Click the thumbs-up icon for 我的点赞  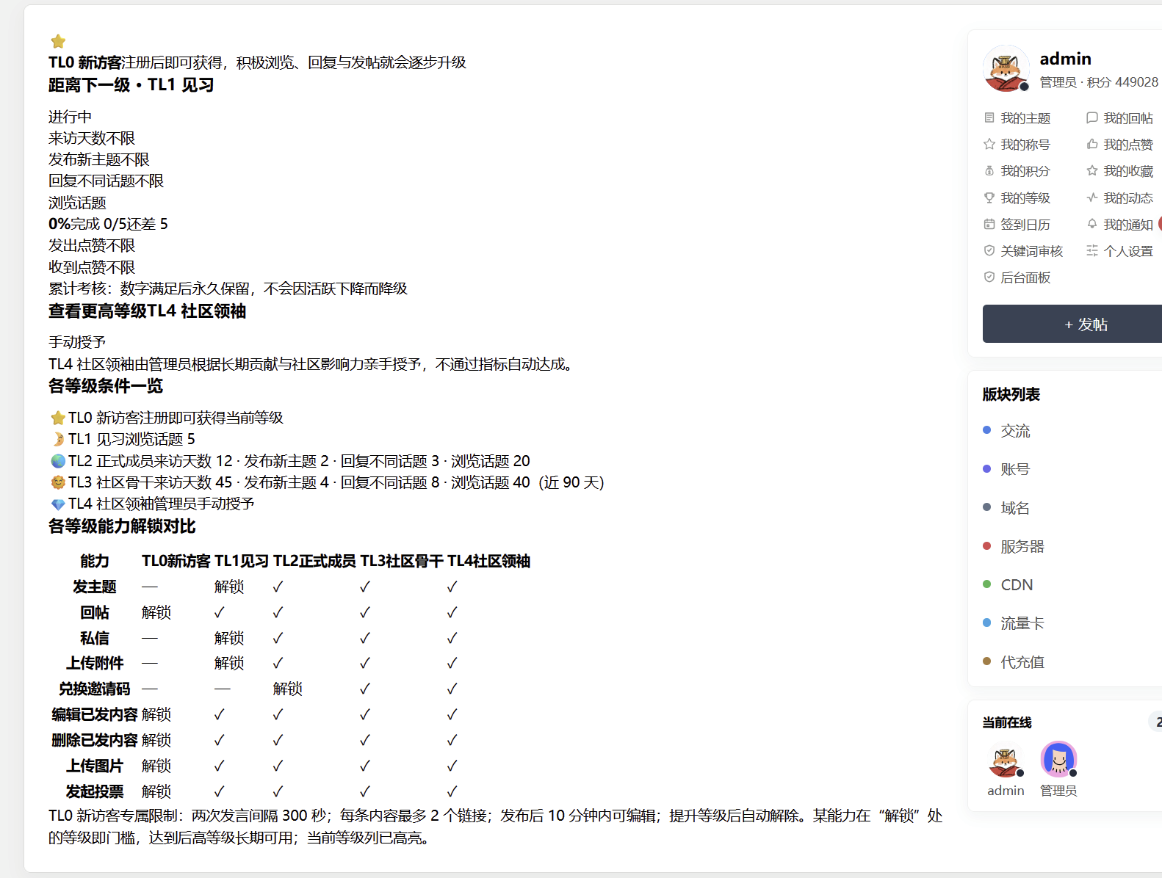(x=1092, y=144)
